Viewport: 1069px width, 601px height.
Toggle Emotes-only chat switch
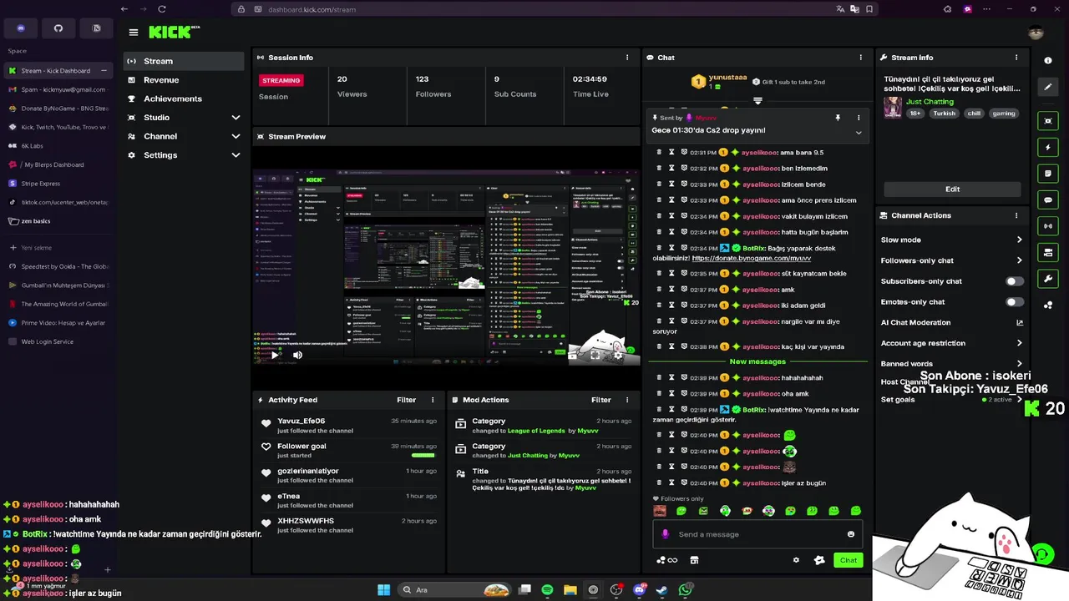coord(1015,302)
